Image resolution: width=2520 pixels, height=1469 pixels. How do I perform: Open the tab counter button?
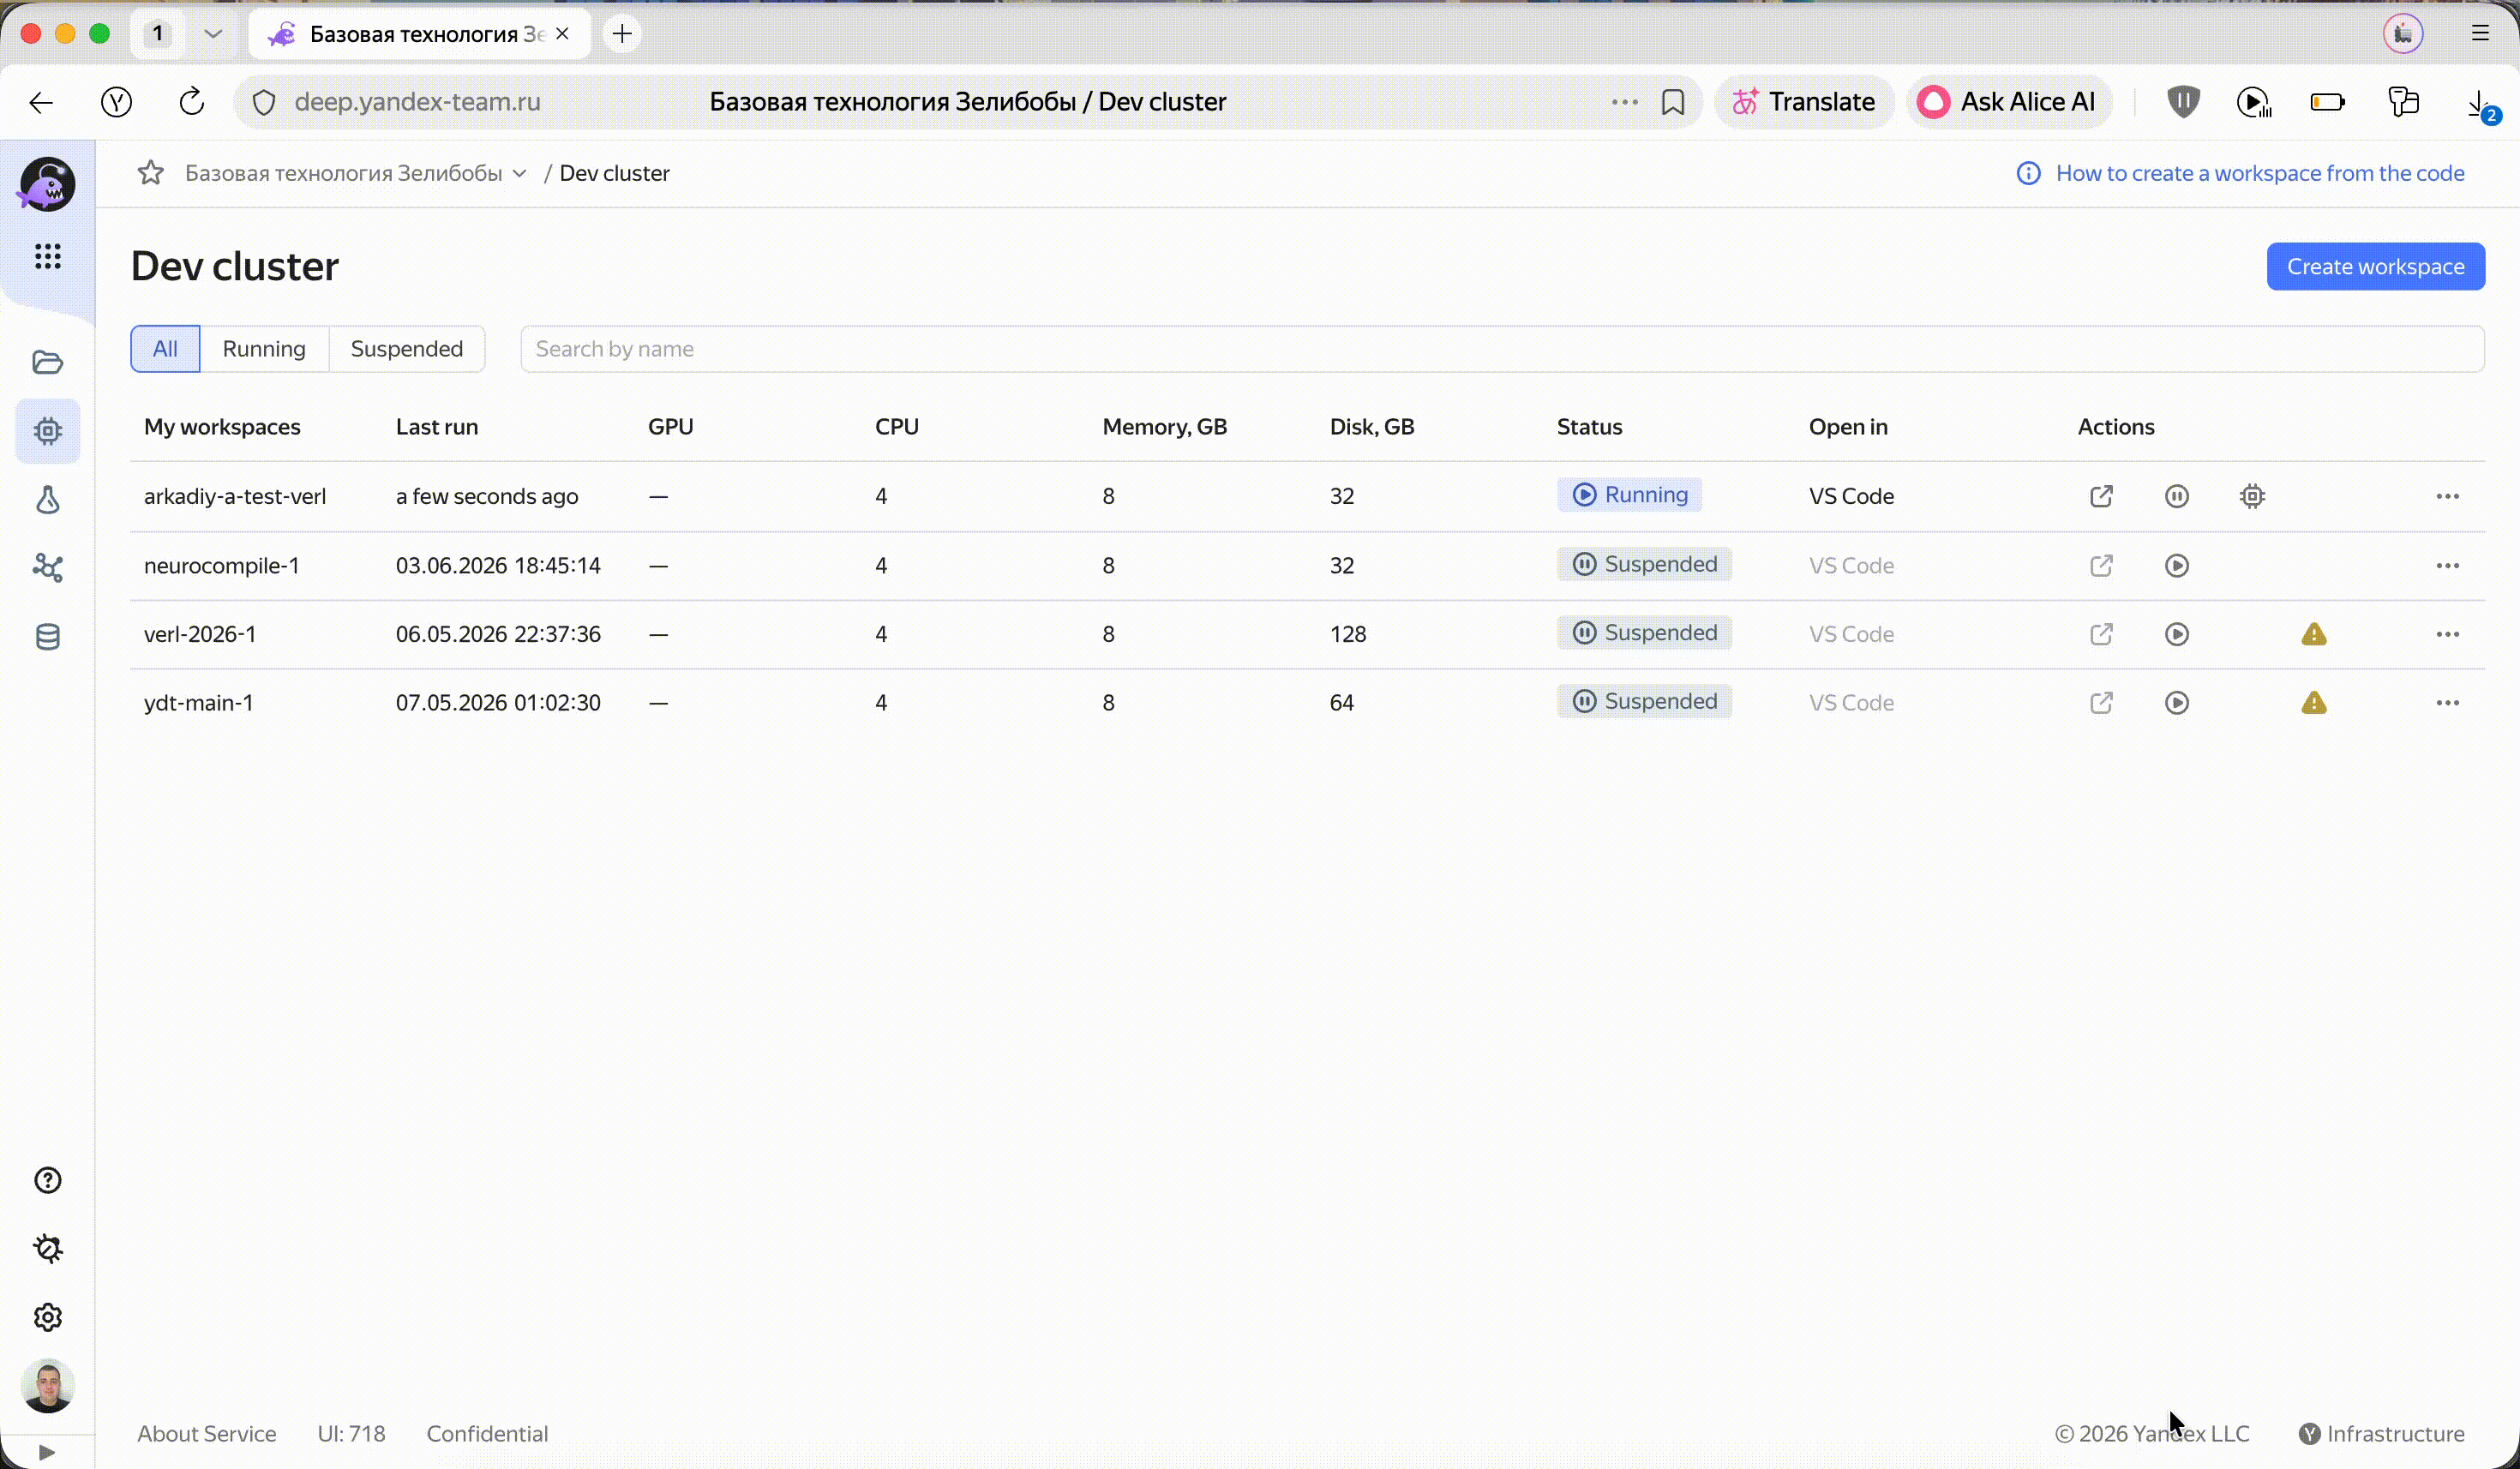(157, 34)
